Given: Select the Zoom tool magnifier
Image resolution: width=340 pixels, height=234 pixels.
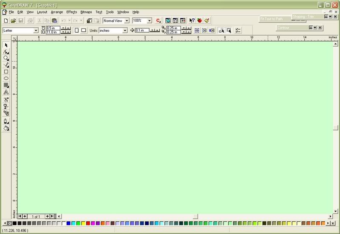Looking at the screenshot, I should tap(6, 58).
